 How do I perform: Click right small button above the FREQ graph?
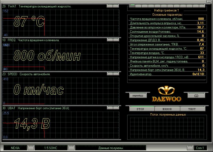point(116,40)
